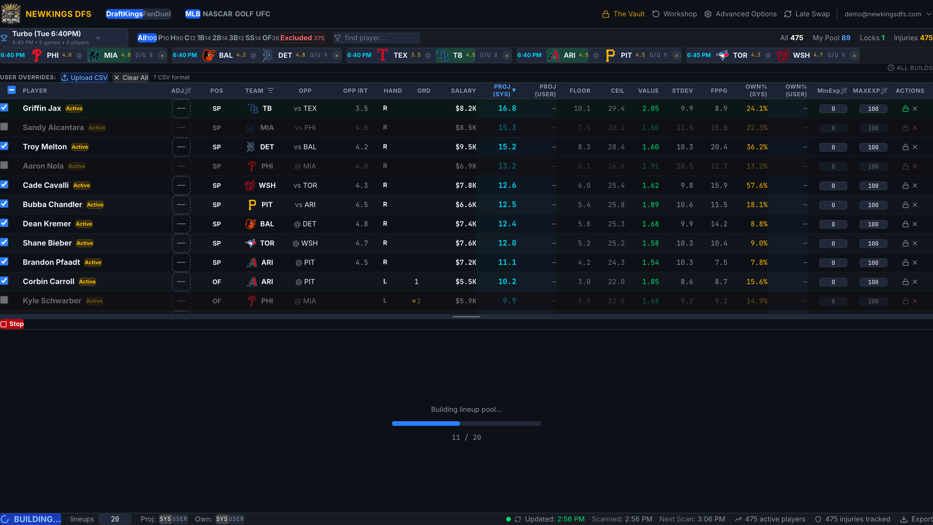Viewport: 933px width, 525px height.
Task: Open the account dropdown chevron
Action: coord(928,14)
